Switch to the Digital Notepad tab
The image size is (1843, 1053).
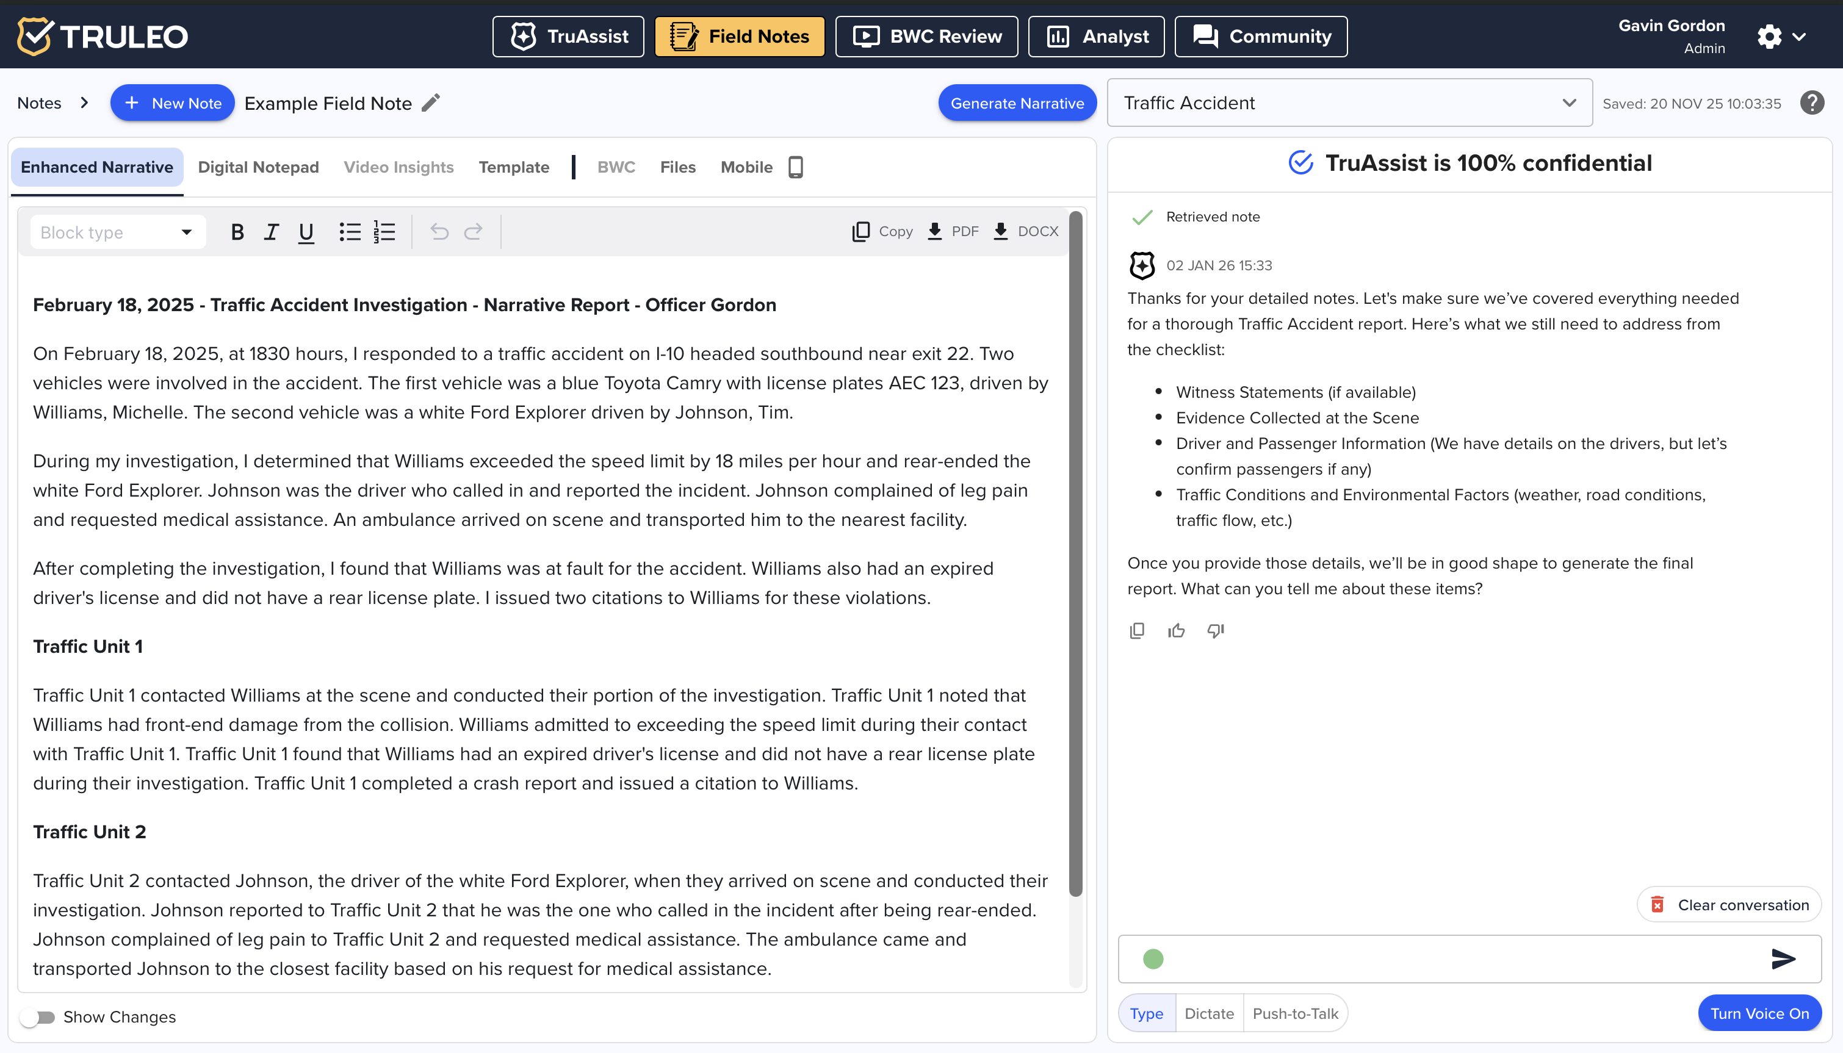[258, 167]
